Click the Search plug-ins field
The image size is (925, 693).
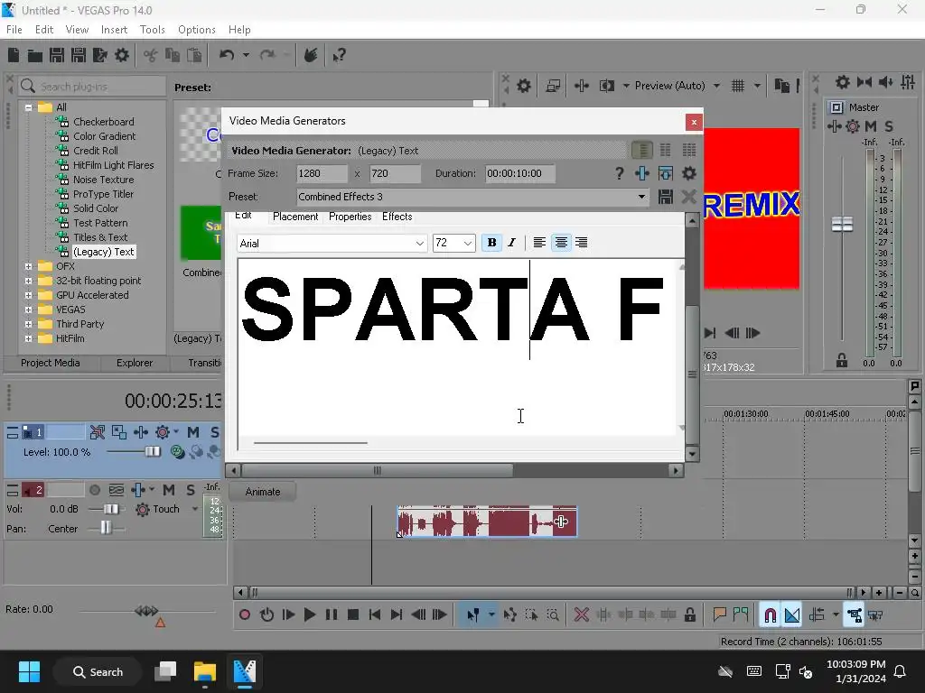[92, 87]
